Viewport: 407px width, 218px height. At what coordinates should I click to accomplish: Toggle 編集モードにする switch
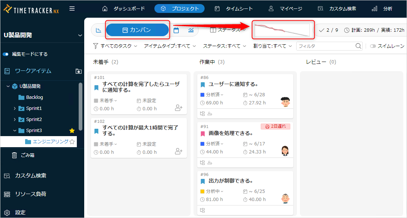[x=6, y=54]
